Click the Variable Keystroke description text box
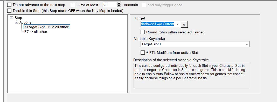The image size is (277, 102). pos(191,76)
